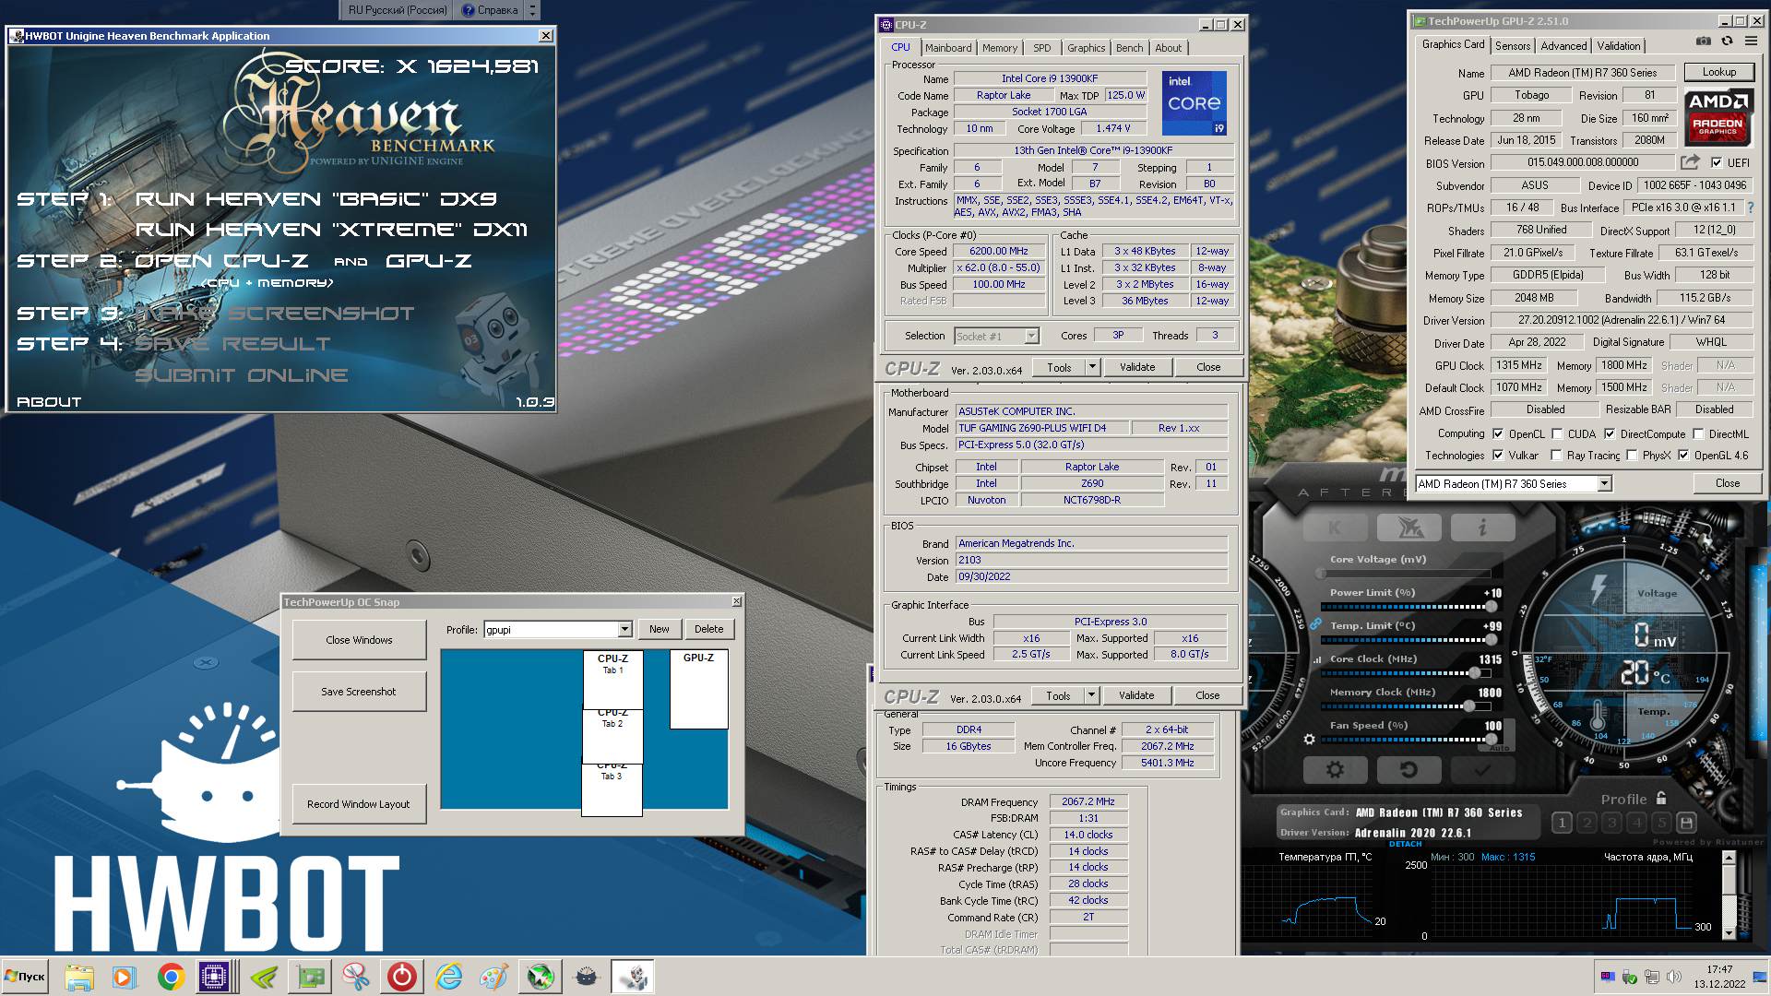The width and height of the screenshot is (1771, 996).
Task: Click Close Windows in OC Snap
Action: click(359, 640)
